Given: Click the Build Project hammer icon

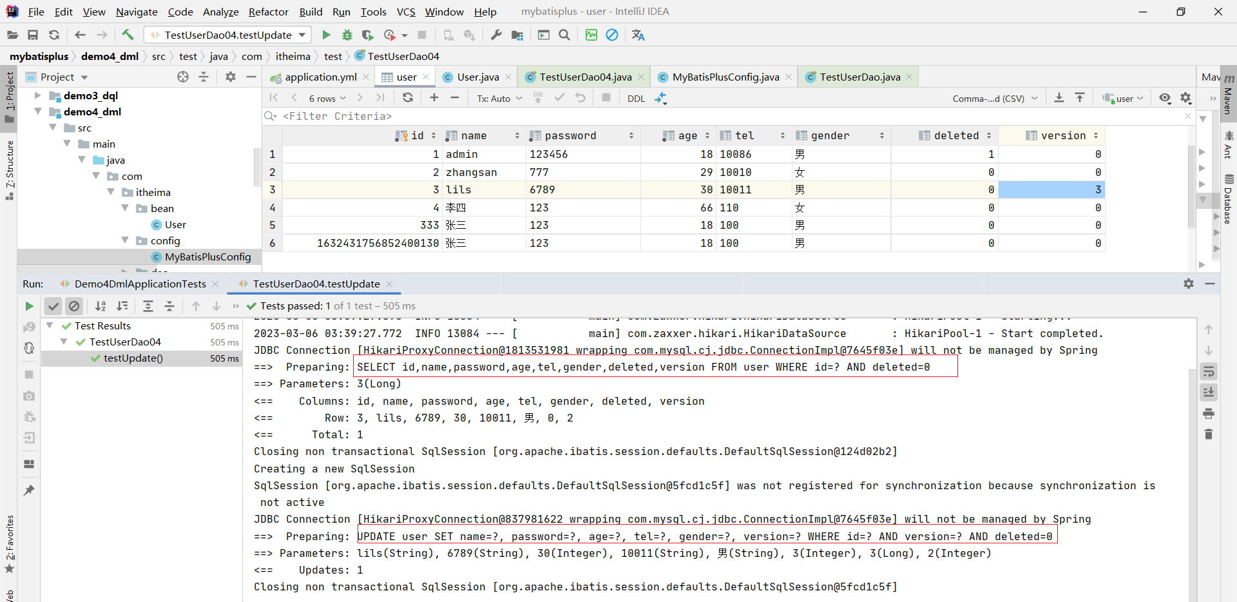Looking at the screenshot, I should click(128, 35).
